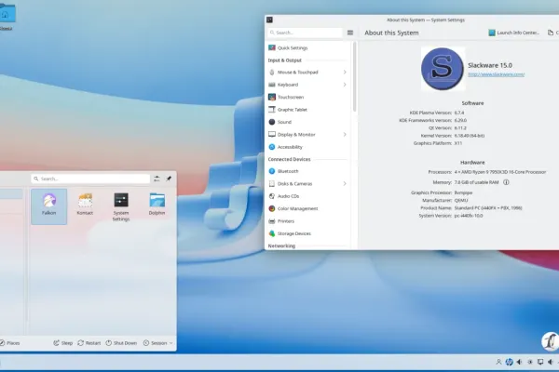Click the penguin icon above the tray

pyautogui.click(x=550, y=341)
